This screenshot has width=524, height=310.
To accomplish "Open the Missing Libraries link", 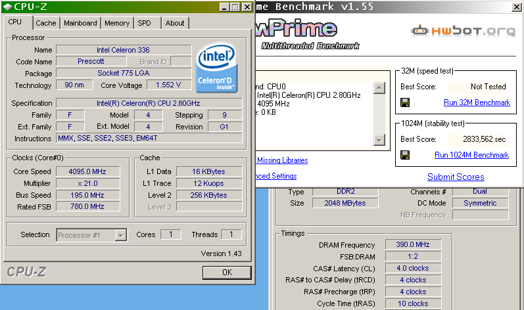I will [283, 160].
